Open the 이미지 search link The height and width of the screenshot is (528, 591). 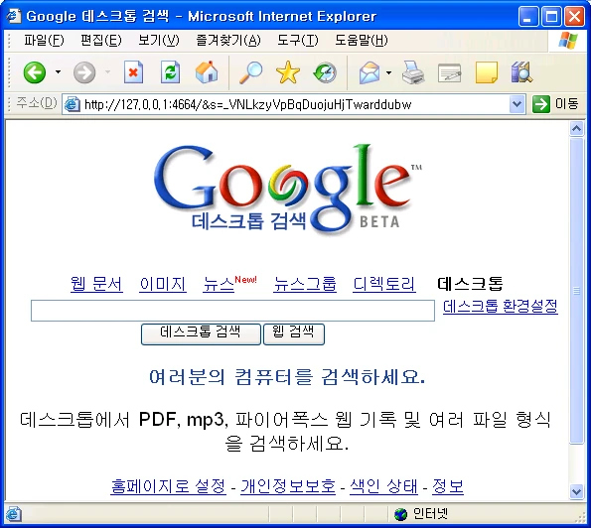pos(163,284)
